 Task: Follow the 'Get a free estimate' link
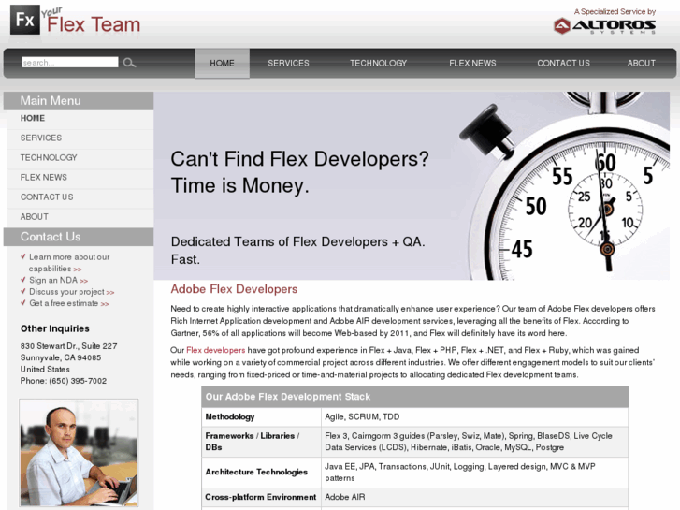tap(68, 303)
